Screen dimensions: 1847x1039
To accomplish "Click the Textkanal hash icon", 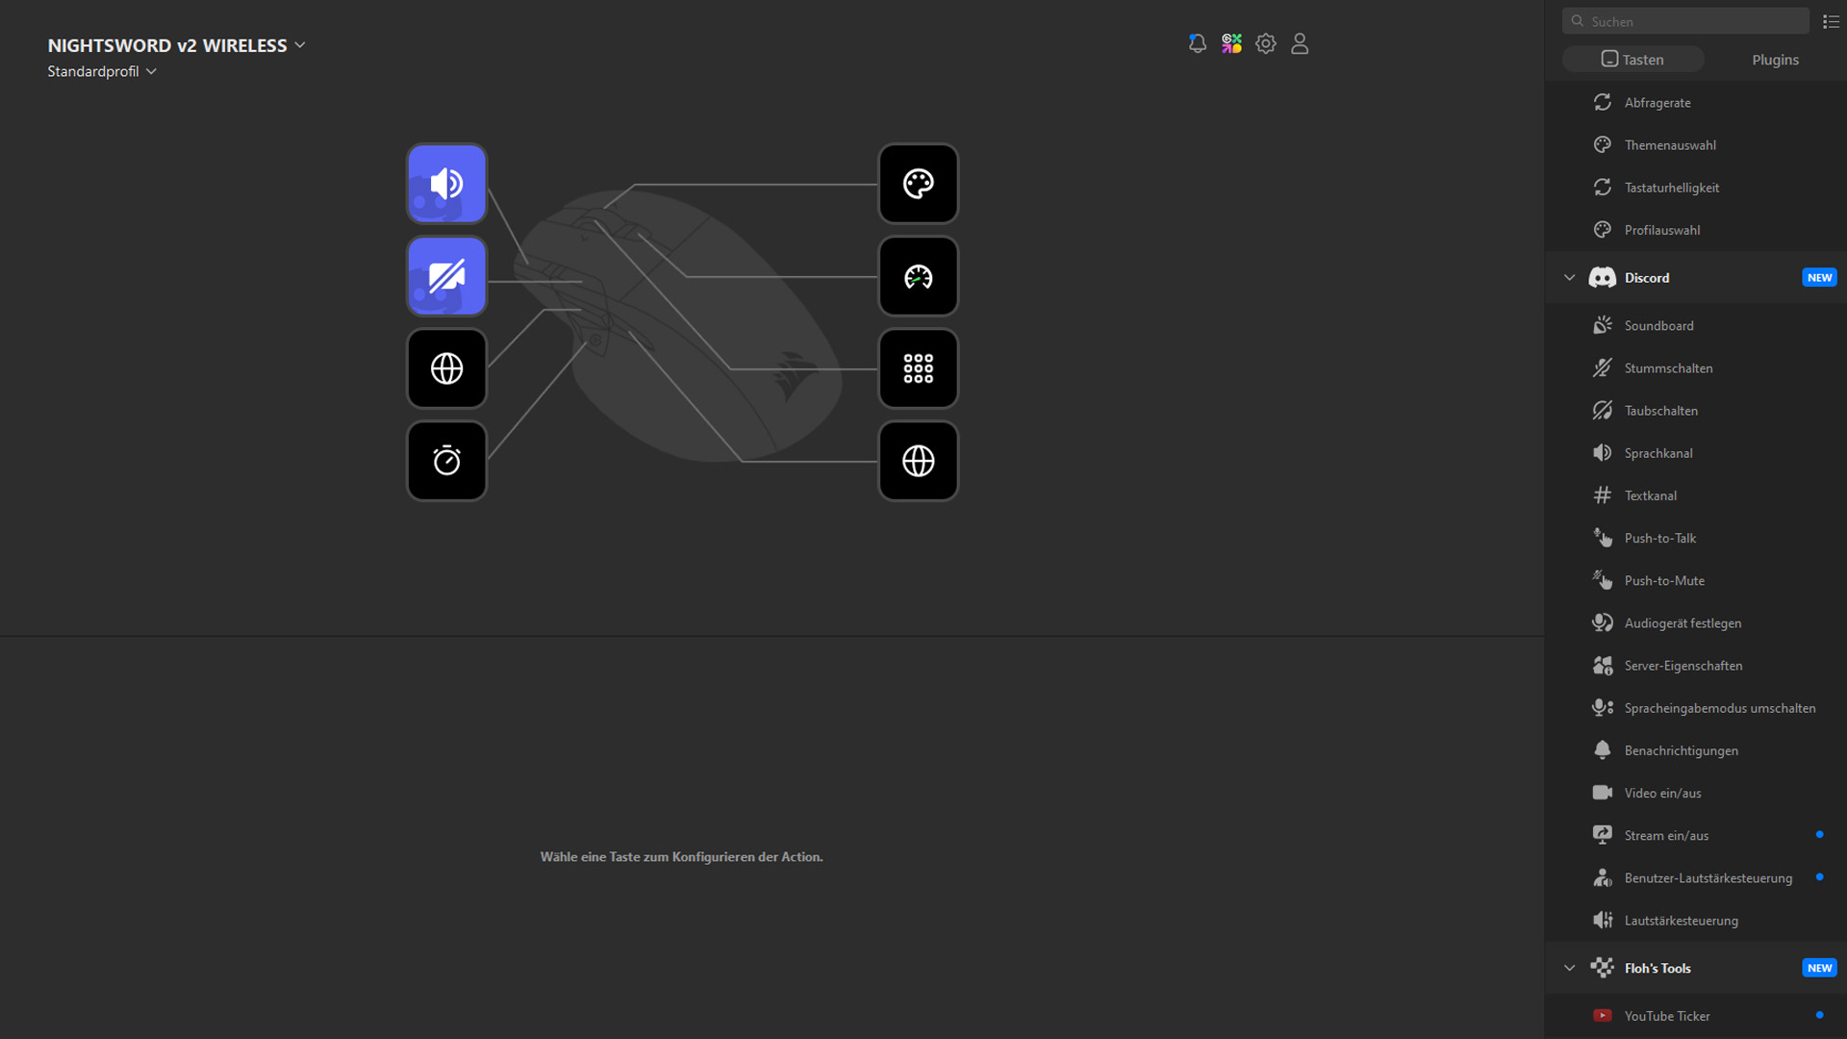I will pyautogui.click(x=1602, y=495).
